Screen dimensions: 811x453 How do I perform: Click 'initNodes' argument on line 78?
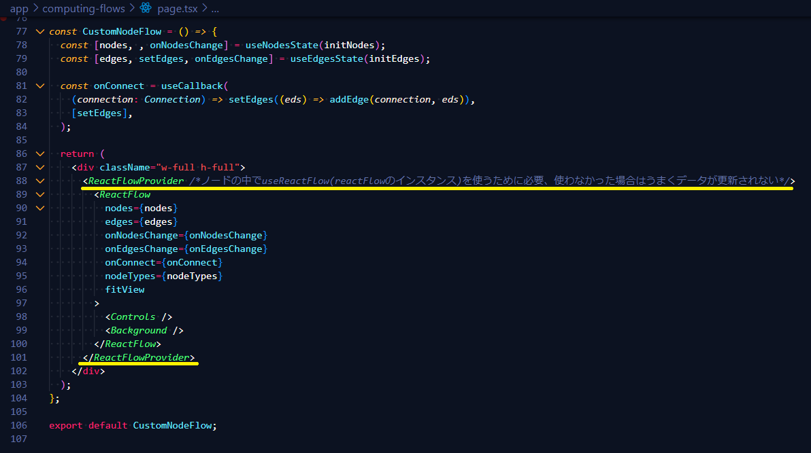point(349,45)
